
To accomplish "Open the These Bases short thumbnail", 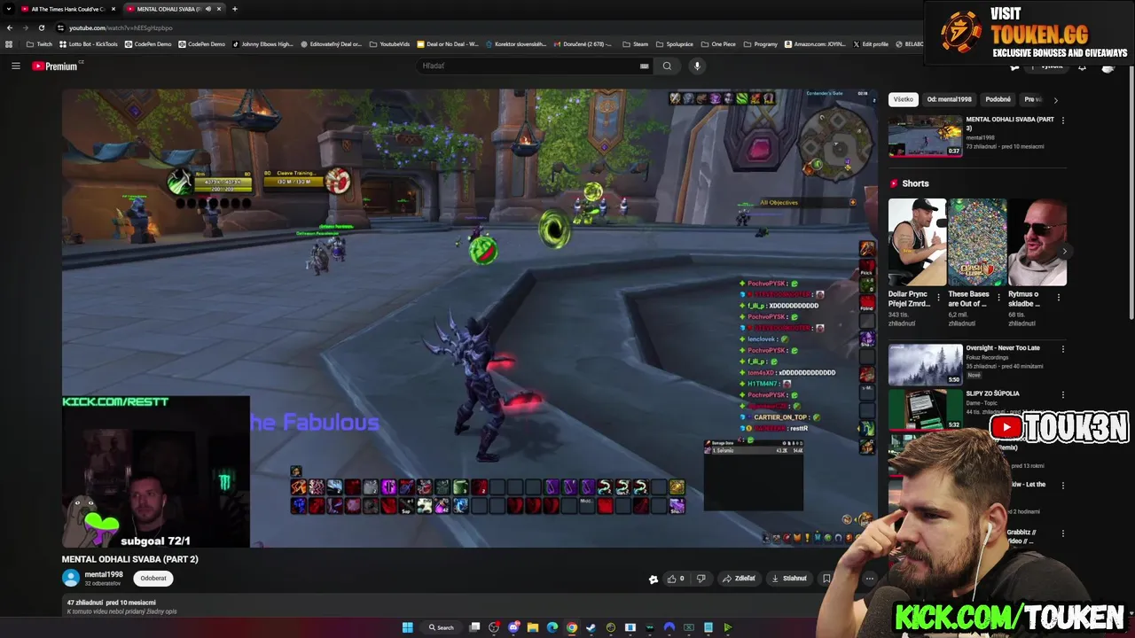I will point(977,242).
